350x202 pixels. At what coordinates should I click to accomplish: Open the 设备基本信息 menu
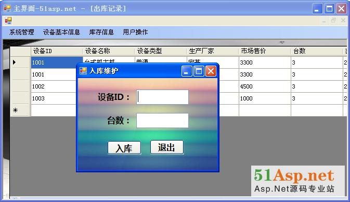[x=61, y=32]
